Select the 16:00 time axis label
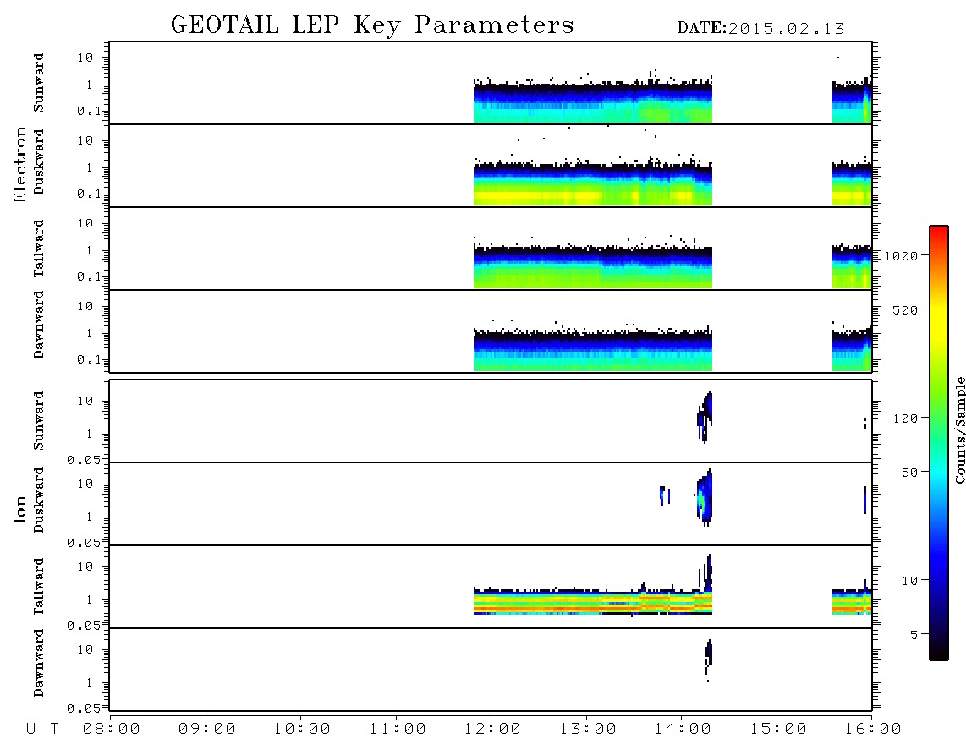Image resolution: width=966 pixels, height=744 pixels. (x=873, y=730)
